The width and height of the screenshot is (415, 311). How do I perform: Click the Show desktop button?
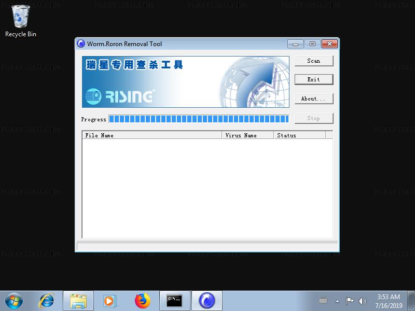tap(411, 301)
